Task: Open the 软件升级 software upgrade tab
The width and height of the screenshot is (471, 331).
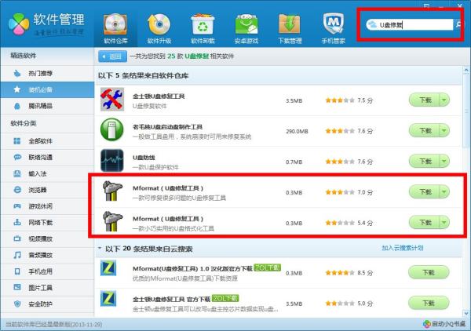Action: (x=159, y=29)
